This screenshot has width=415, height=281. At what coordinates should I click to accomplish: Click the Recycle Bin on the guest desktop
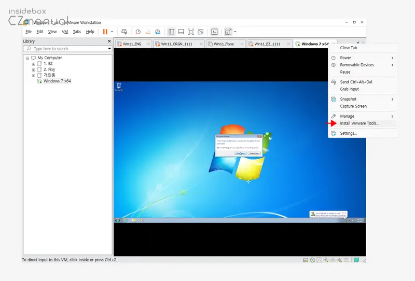(x=119, y=87)
